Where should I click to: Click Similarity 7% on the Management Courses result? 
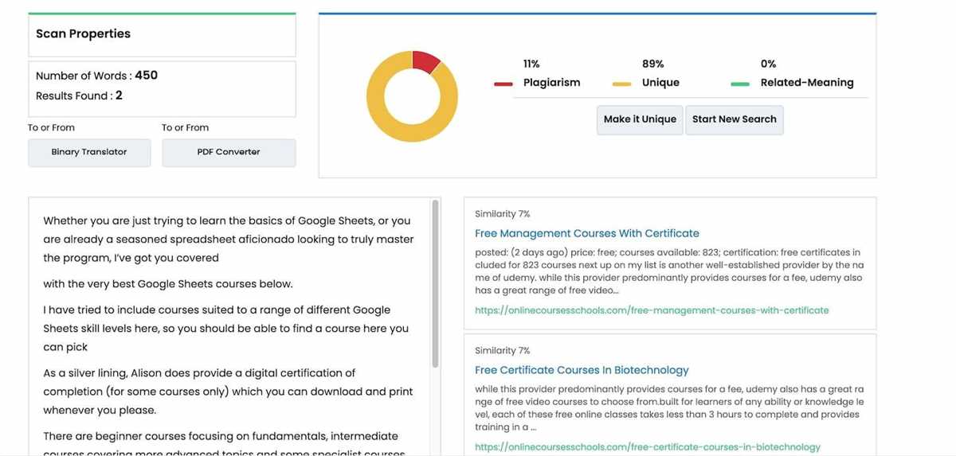503,214
